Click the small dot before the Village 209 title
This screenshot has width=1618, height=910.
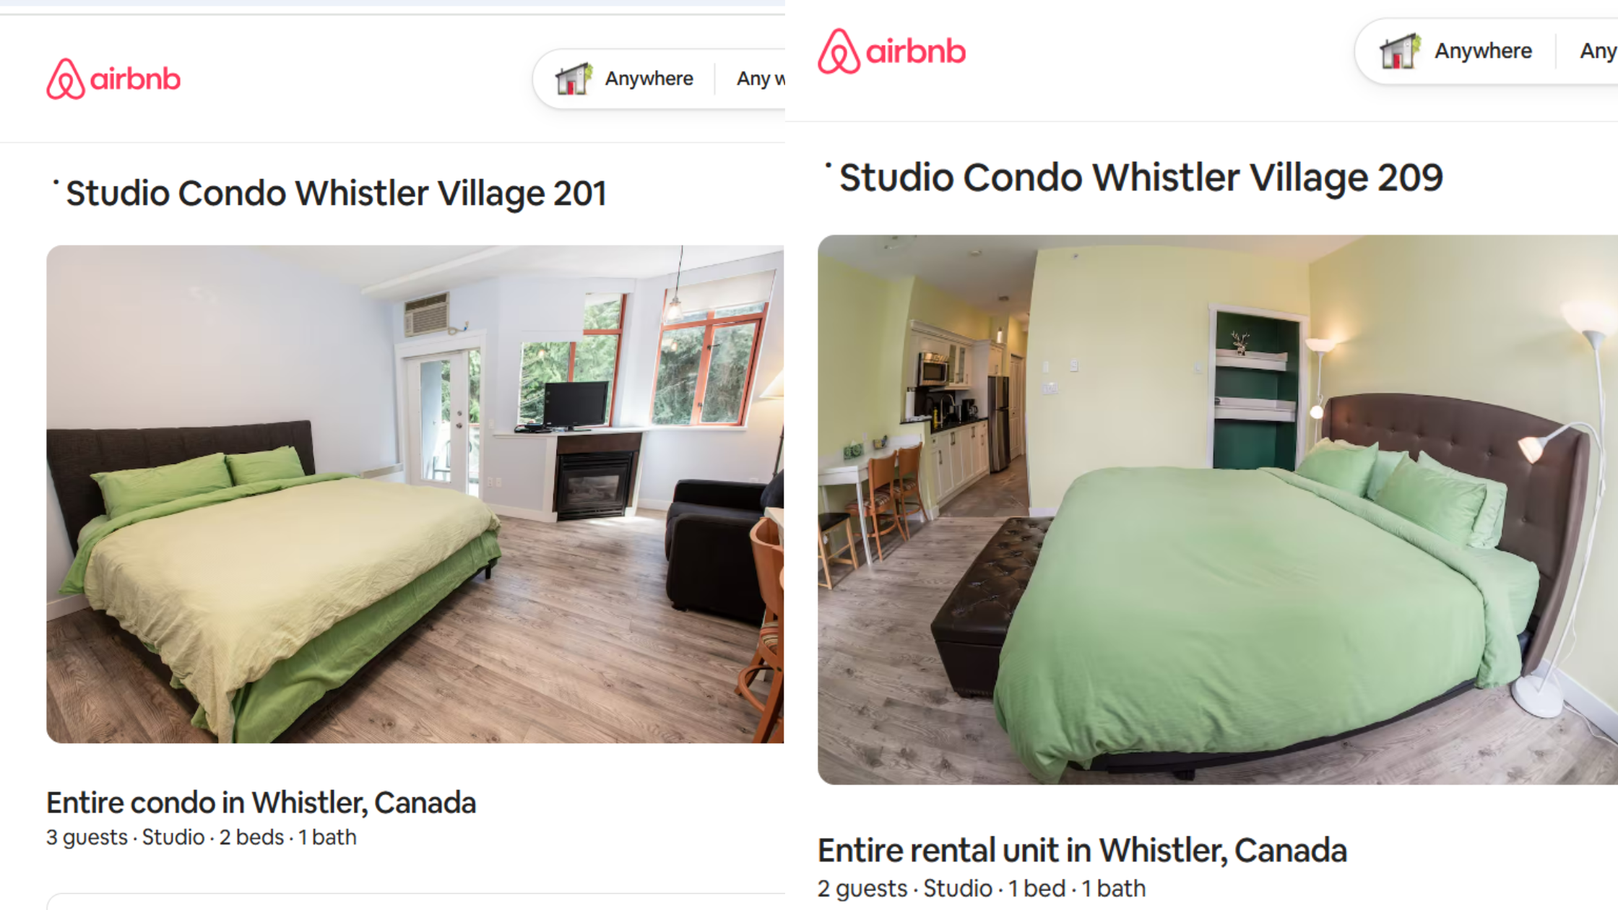point(829,165)
